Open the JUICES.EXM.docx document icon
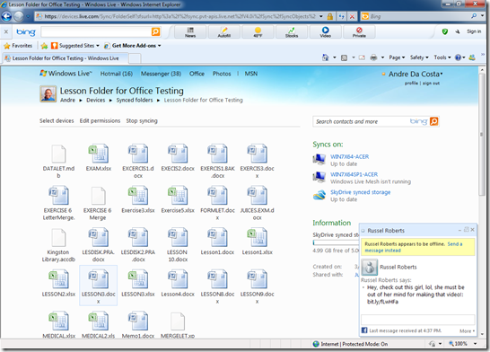 click(257, 196)
